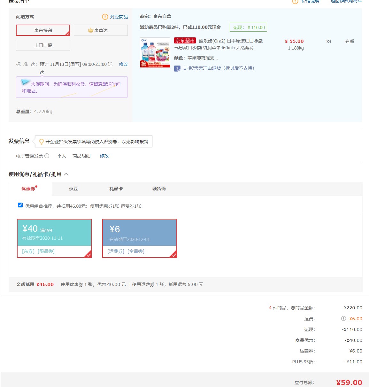Click 应付总额 ¥59.00 amount

349,383
